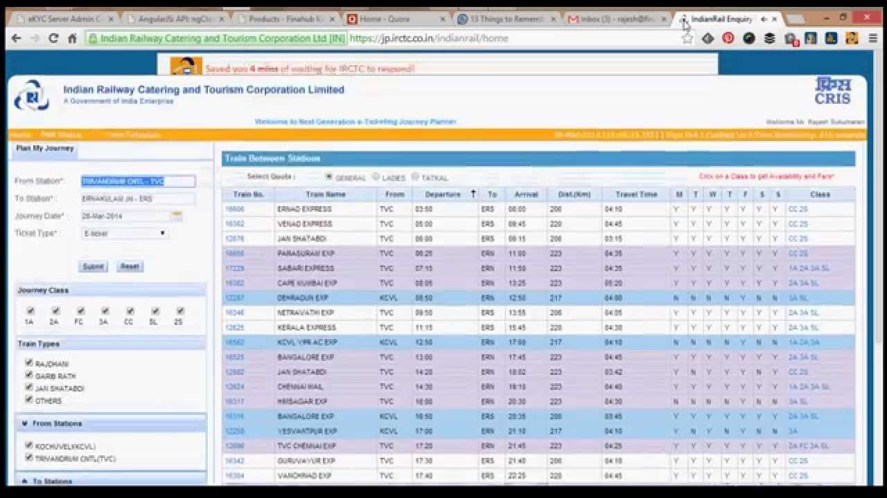Uncheck the RAJDHANI train type
This screenshot has height=498, width=887.
point(28,362)
